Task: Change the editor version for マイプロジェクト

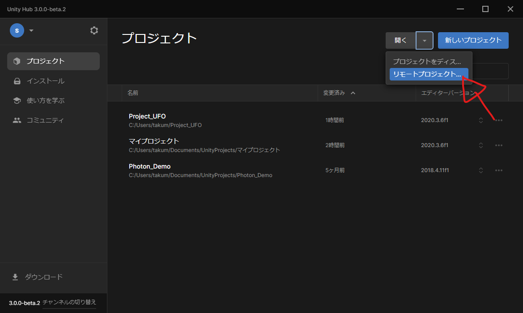Action: tap(480, 145)
